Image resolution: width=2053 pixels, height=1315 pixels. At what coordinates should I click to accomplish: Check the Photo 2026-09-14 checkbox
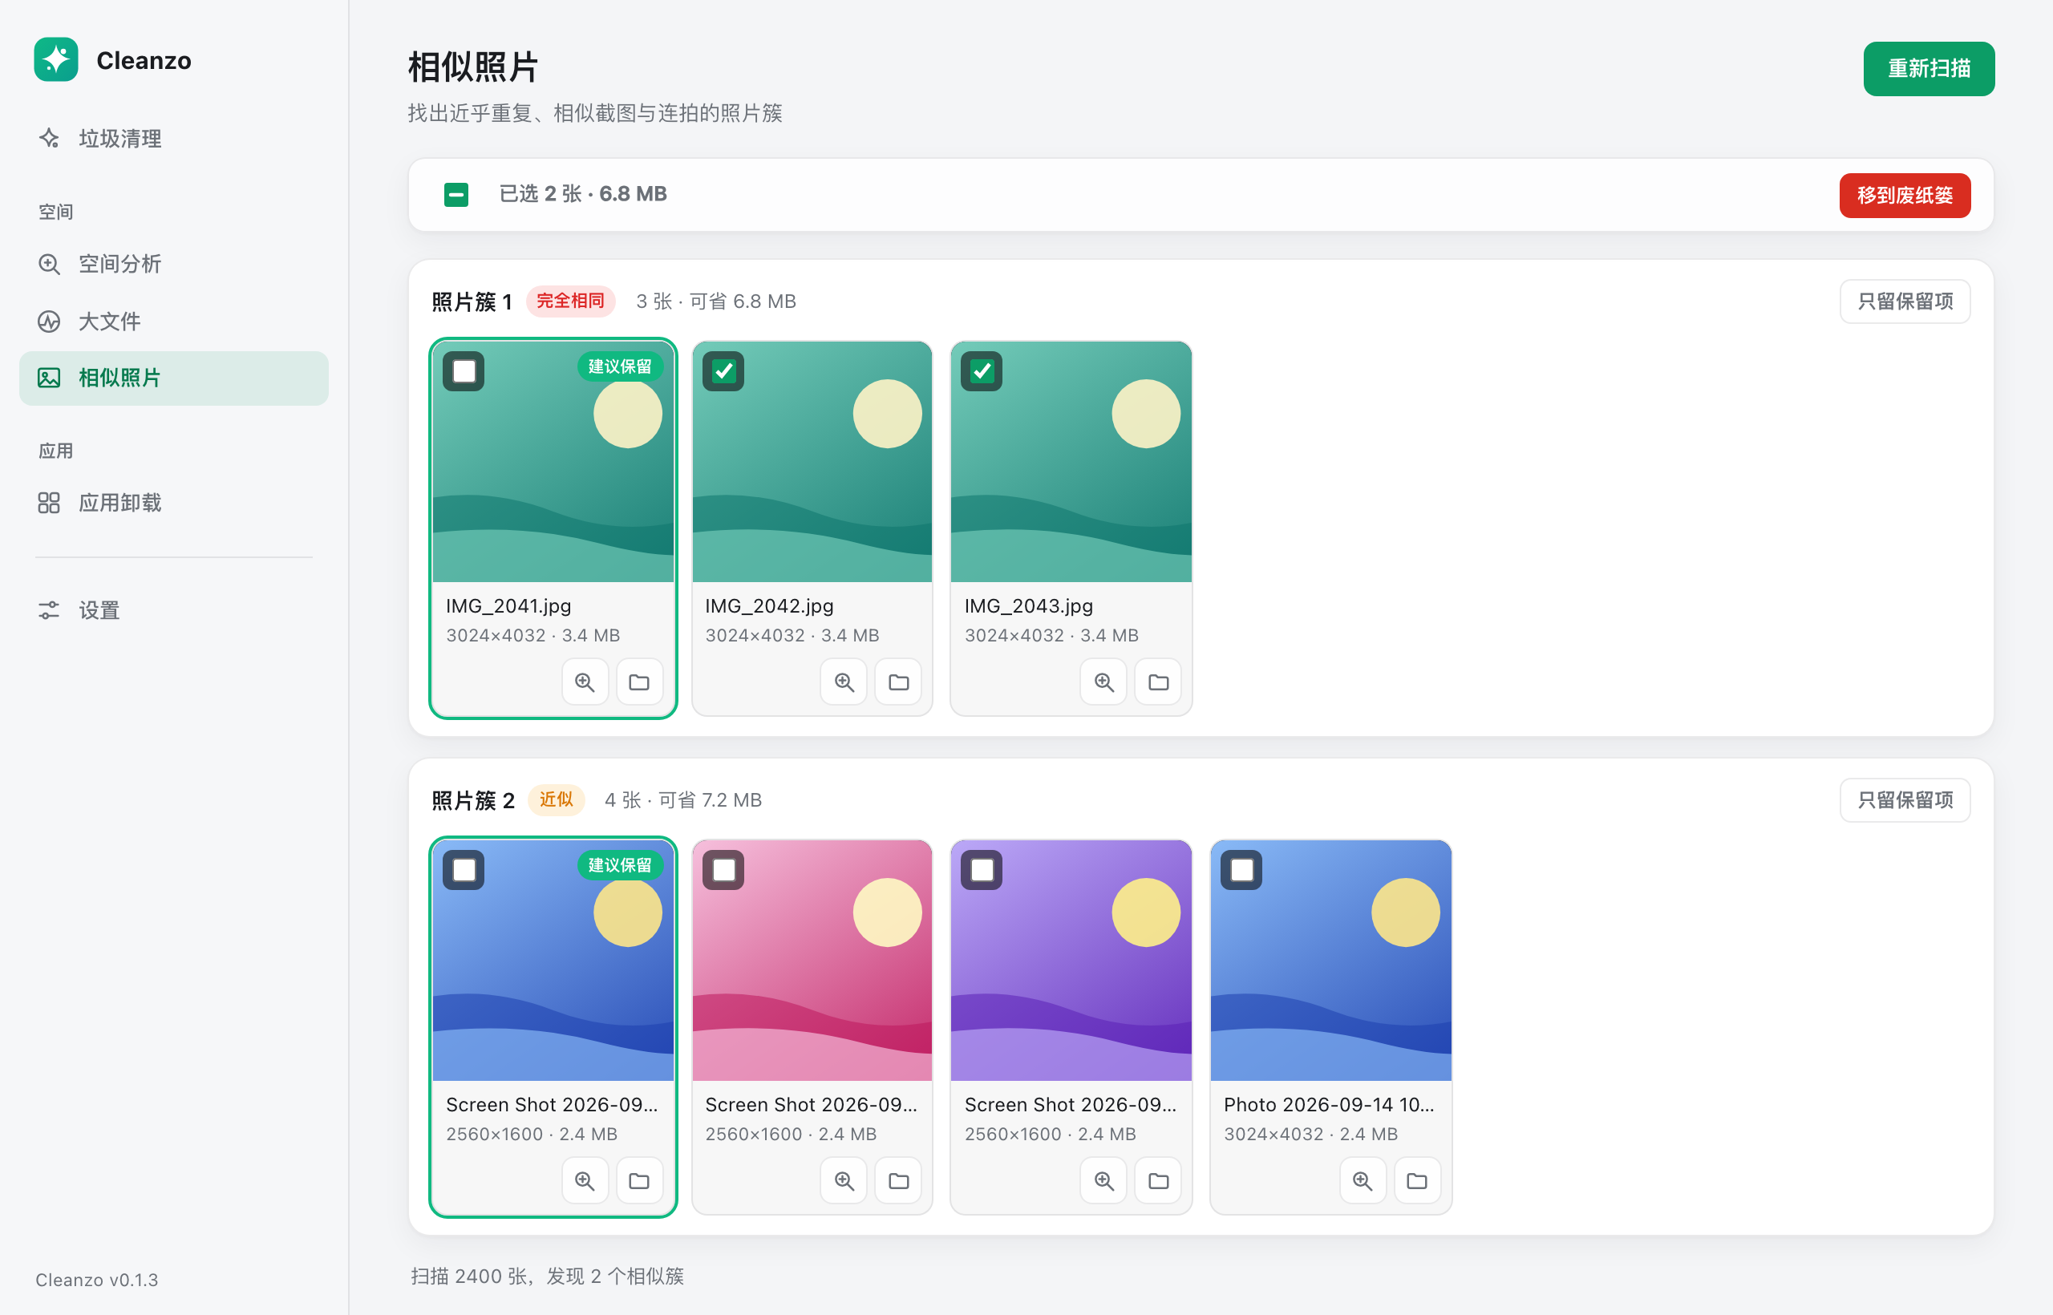pyautogui.click(x=1241, y=870)
